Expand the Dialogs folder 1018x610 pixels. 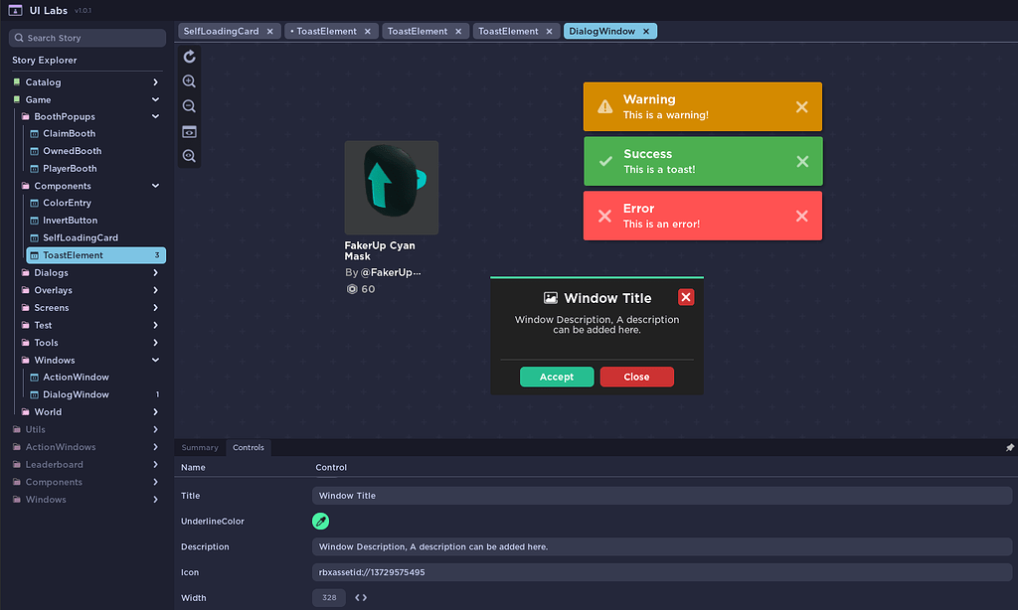pos(155,272)
